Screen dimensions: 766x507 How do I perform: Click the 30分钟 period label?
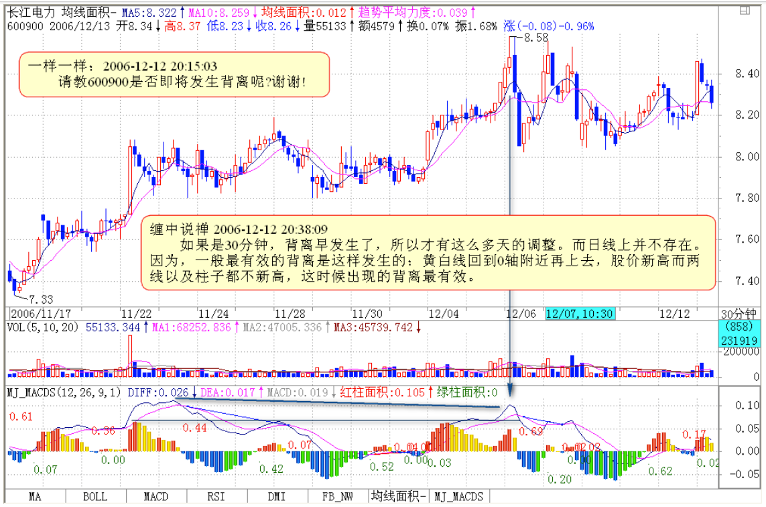coord(738,314)
